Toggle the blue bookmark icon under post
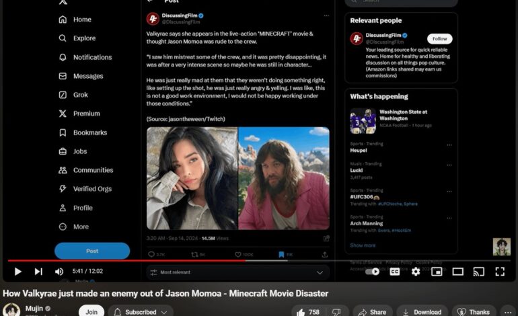This screenshot has height=316, width=518. pyautogui.click(x=281, y=254)
